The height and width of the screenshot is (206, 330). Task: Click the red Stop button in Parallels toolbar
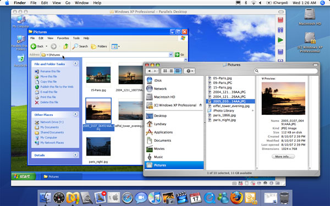point(280,20)
